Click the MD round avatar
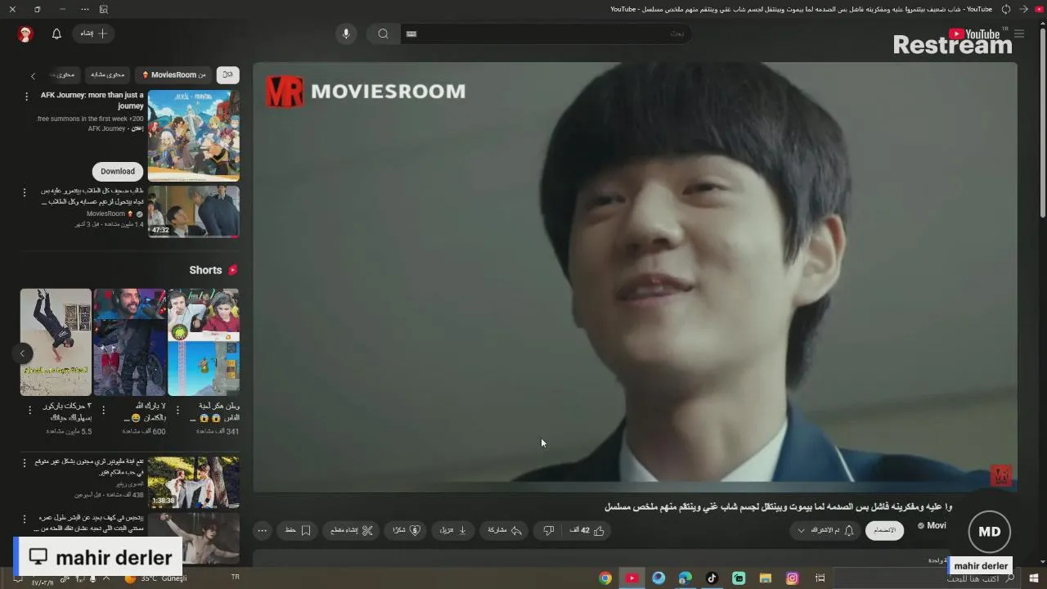The height and width of the screenshot is (589, 1047). click(989, 532)
